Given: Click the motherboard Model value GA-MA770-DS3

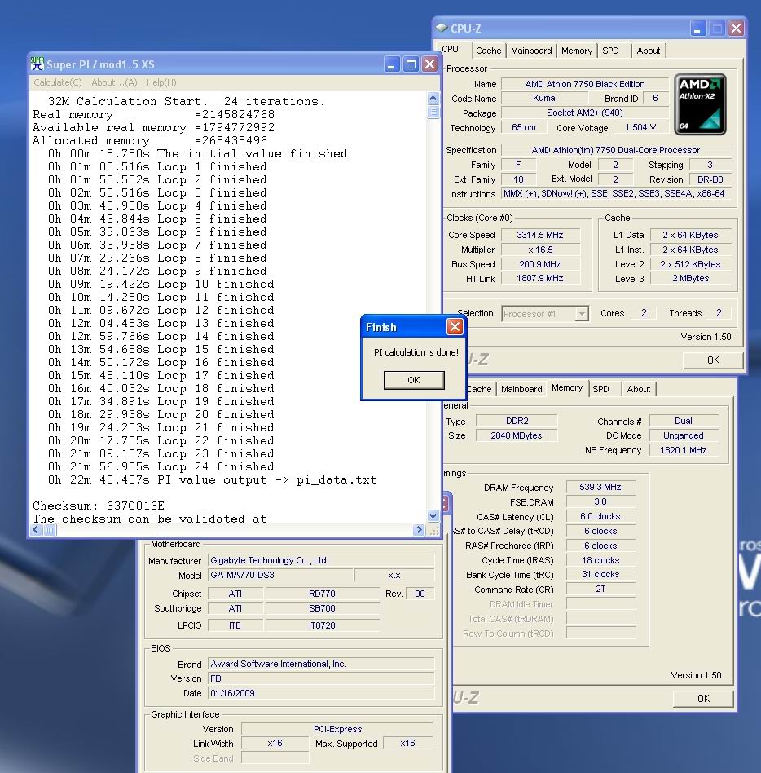Looking at the screenshot, I should [280, 575].
